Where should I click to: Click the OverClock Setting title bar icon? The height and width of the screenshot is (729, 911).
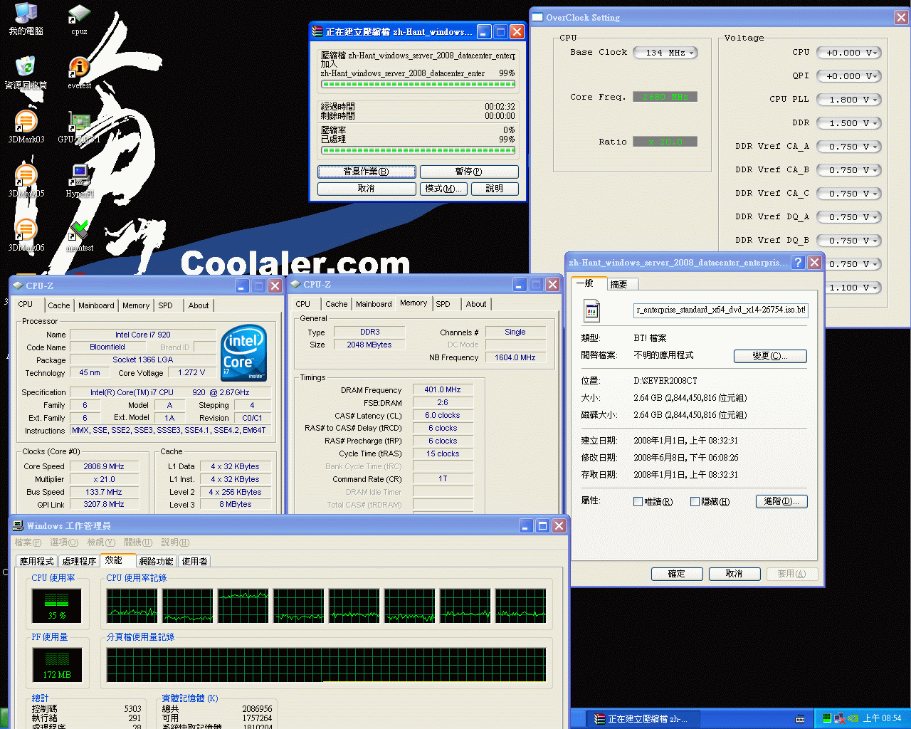538,17
